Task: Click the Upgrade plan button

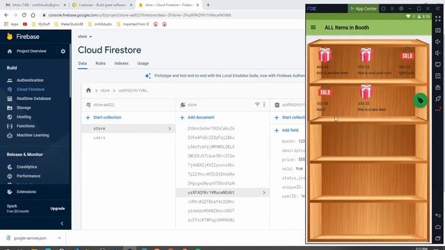Action: pos(58,208)
